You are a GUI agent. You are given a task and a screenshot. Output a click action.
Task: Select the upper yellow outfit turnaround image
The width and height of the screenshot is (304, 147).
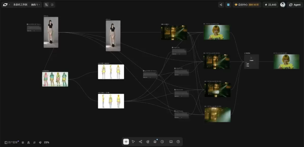(111, 72)
